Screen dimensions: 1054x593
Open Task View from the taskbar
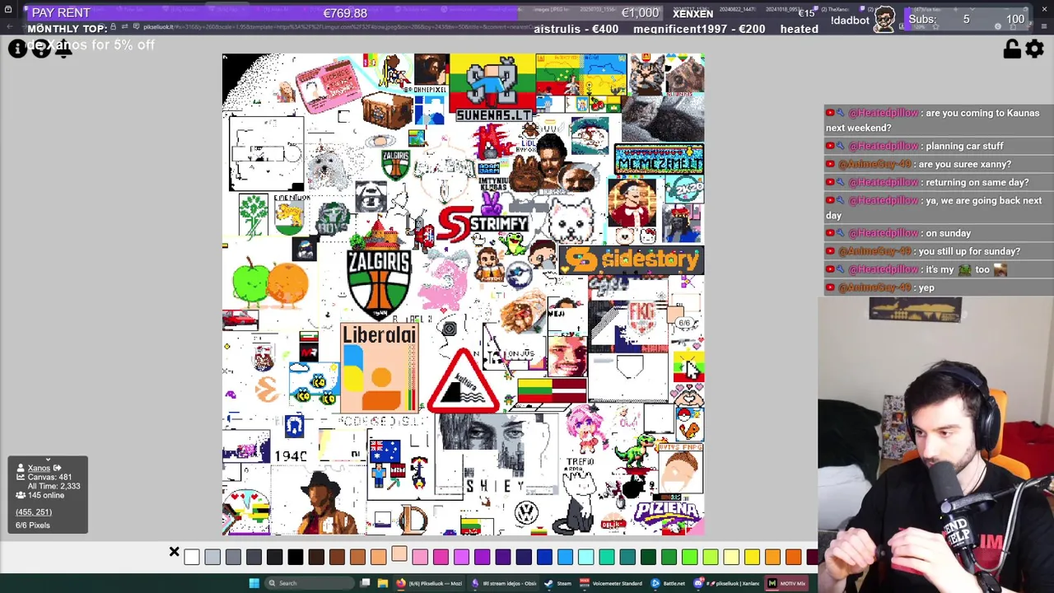tap(365, 583)
